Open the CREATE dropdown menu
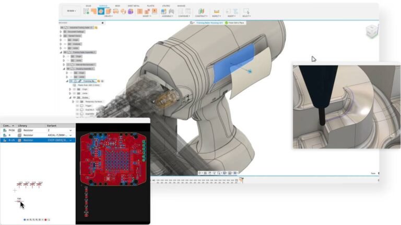The image size is (401, 225). [108, 16]
